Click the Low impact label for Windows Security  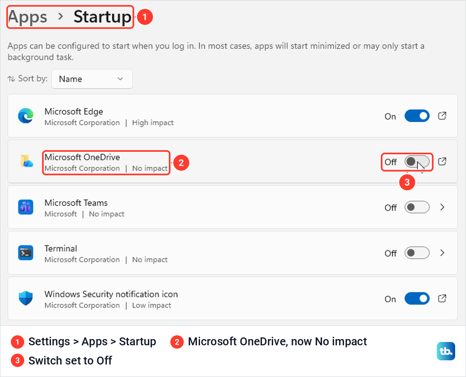152,305
